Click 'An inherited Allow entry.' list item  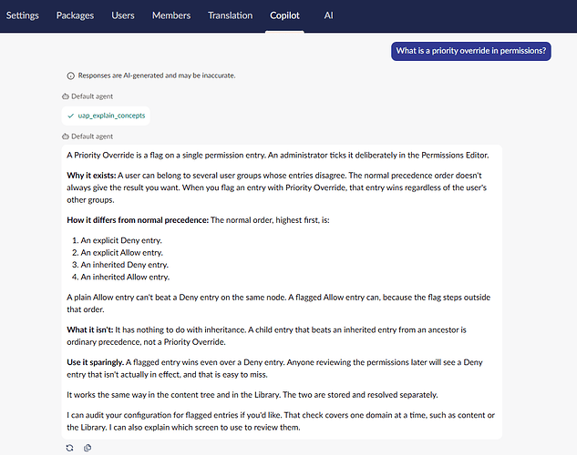pyautogui.click(x=125, y=277)
